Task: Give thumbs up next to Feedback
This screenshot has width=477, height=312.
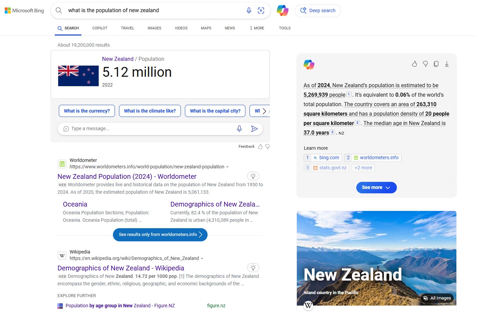Action: [260, 146]
